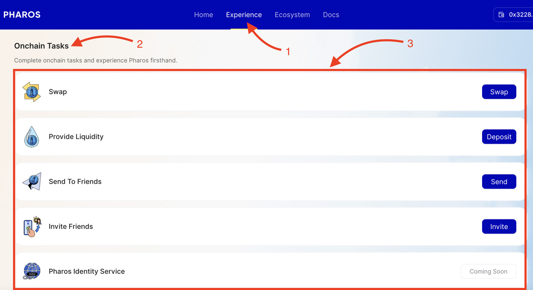Open the Docs tab
The height and width of the screenshot is (290, 533).
click(331, 15)
